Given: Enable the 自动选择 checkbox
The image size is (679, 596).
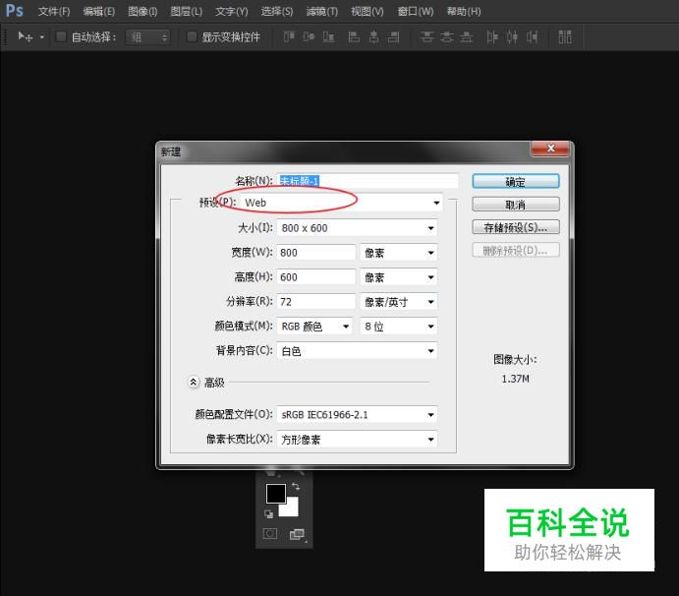Looking at the screenshot, I should [x=61, y=37].
